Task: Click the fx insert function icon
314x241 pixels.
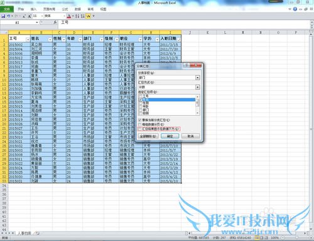Action: tap(55, 23)
